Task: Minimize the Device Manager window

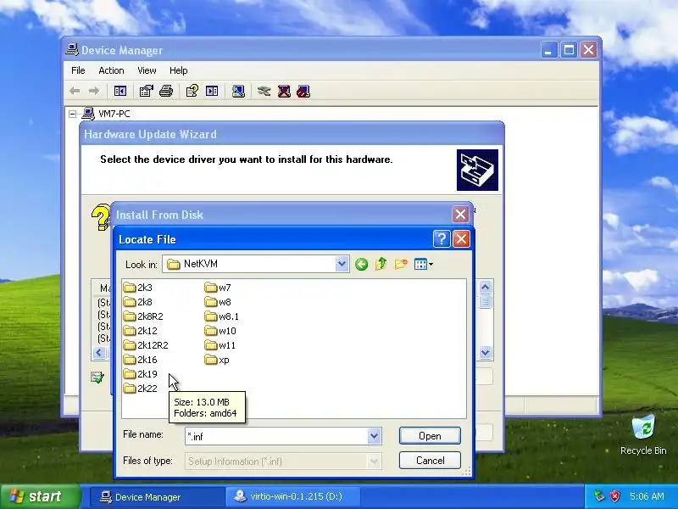Action: click(x=548, y=50)
